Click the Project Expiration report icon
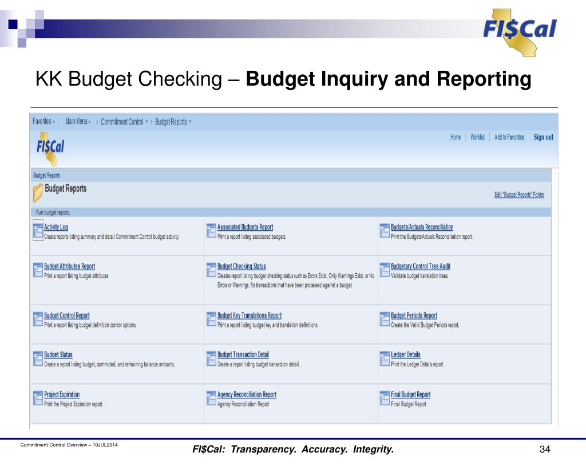The image size is (586, 468). click(x=38, y=398)
